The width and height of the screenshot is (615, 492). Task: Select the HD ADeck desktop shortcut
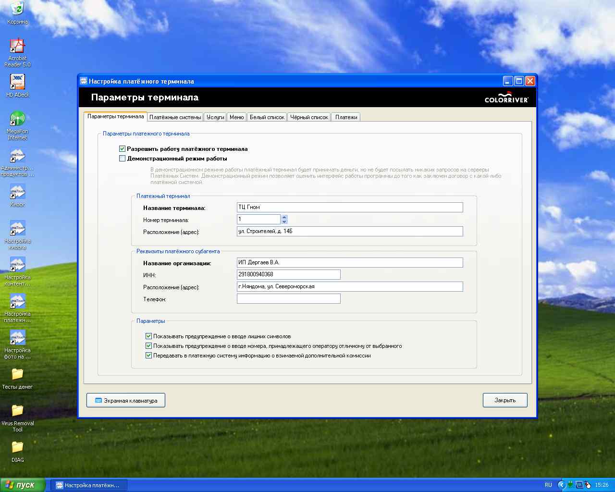coord(17,82)
